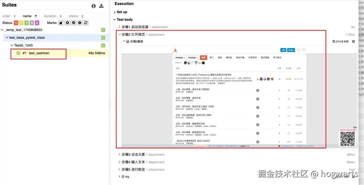The image size is (364, 185).
Task: Click the log file document icon
Action: pyautogui.click(x=123, y=177)
